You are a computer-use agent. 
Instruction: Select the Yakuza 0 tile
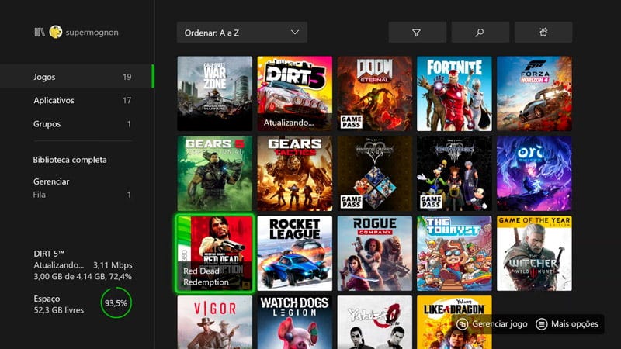tap(375, 322)
